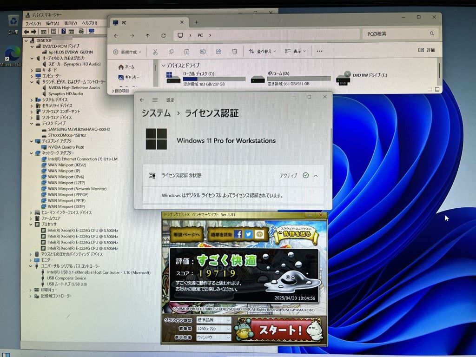Screen dimensions: 476x357
Task: Collapse the ネットワーク アダプター node
Action: pos(31,153)
